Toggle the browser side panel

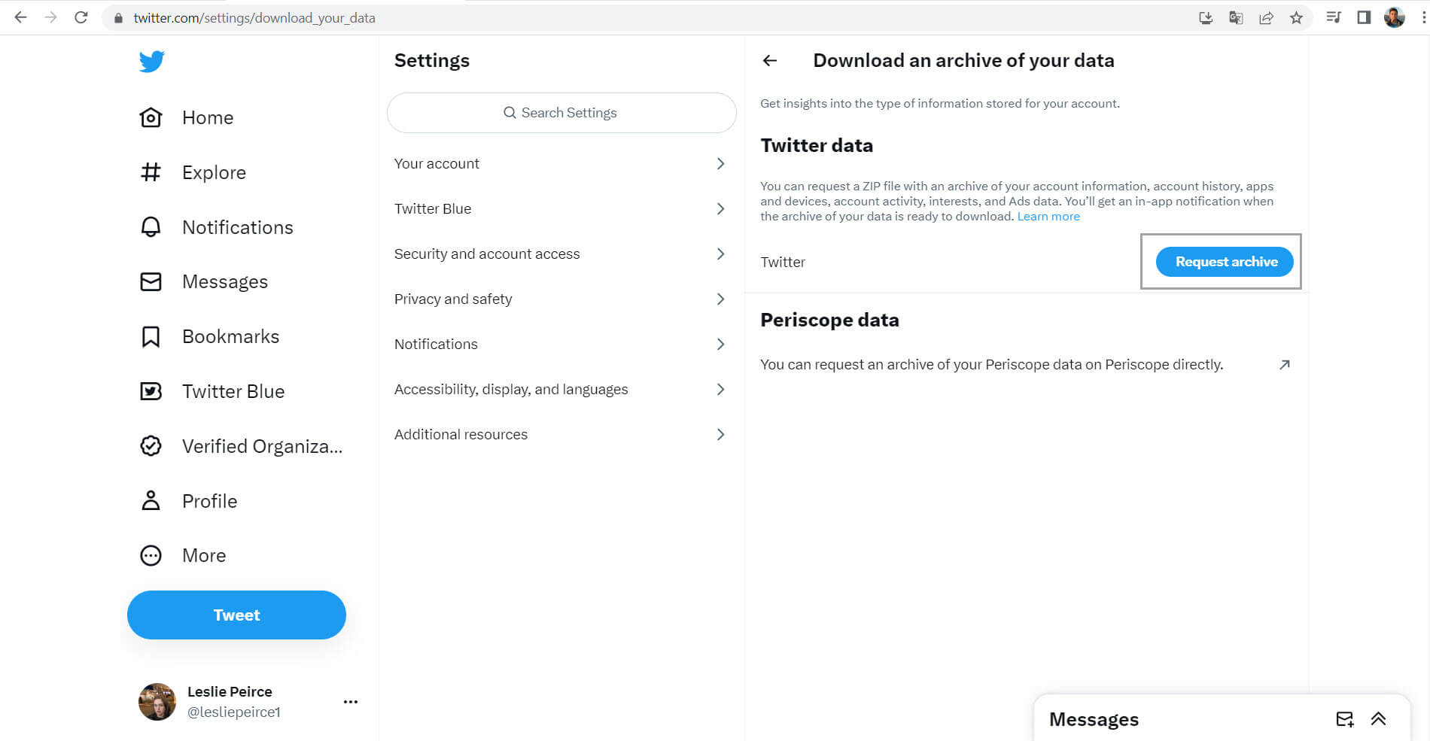pos(1364,17)
